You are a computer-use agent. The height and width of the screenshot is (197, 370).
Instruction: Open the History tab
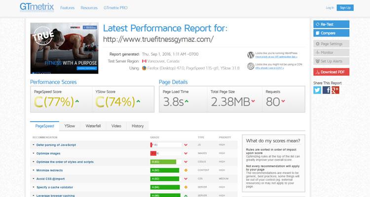tap(138, 126)
